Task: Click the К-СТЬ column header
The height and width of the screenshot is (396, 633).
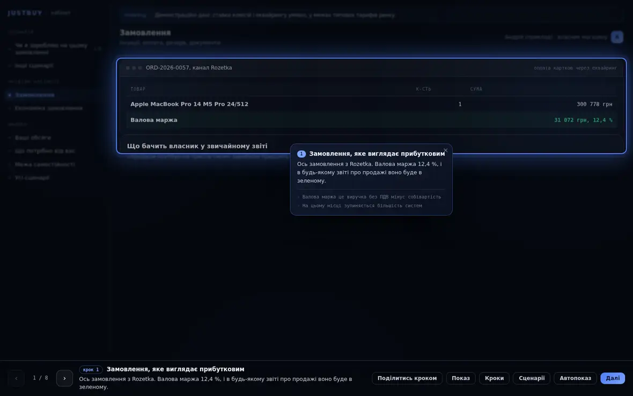Action: [423, 89]
